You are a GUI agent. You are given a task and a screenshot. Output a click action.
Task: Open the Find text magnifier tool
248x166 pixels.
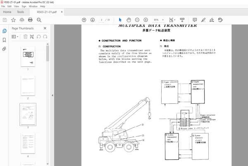tap(39, 20)
